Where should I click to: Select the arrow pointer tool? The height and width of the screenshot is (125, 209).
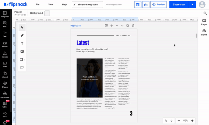coord(22,27)
